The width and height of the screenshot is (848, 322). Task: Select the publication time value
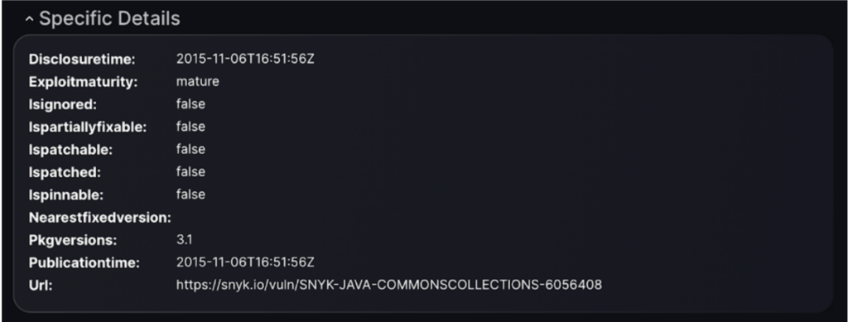click(x=245, y=262)
